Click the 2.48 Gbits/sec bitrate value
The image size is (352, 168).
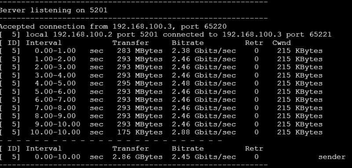click(204, 84)
